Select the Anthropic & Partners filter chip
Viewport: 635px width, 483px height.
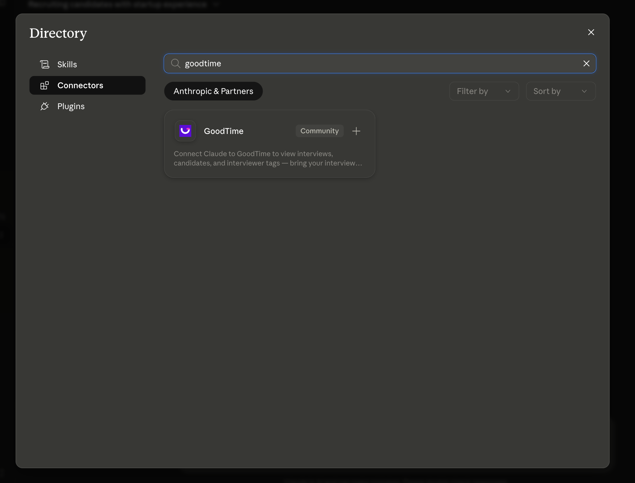[x=213, y=91]
